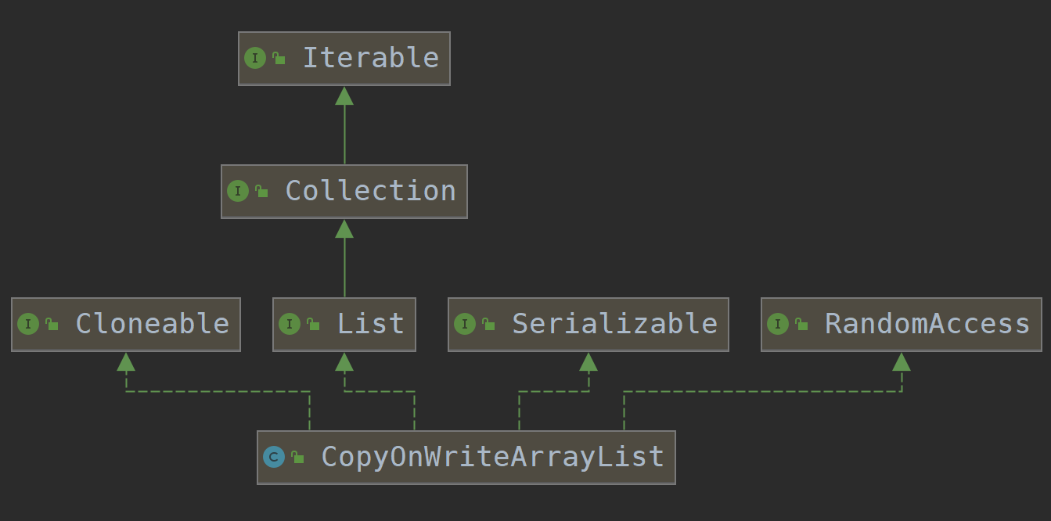Click the "CopyOnWriteArrayList" label text
Viewport: 1051px width, 521px height.
click(x=493, y=457)
